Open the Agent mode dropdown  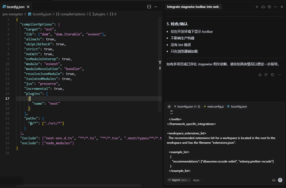click(179, 180)
